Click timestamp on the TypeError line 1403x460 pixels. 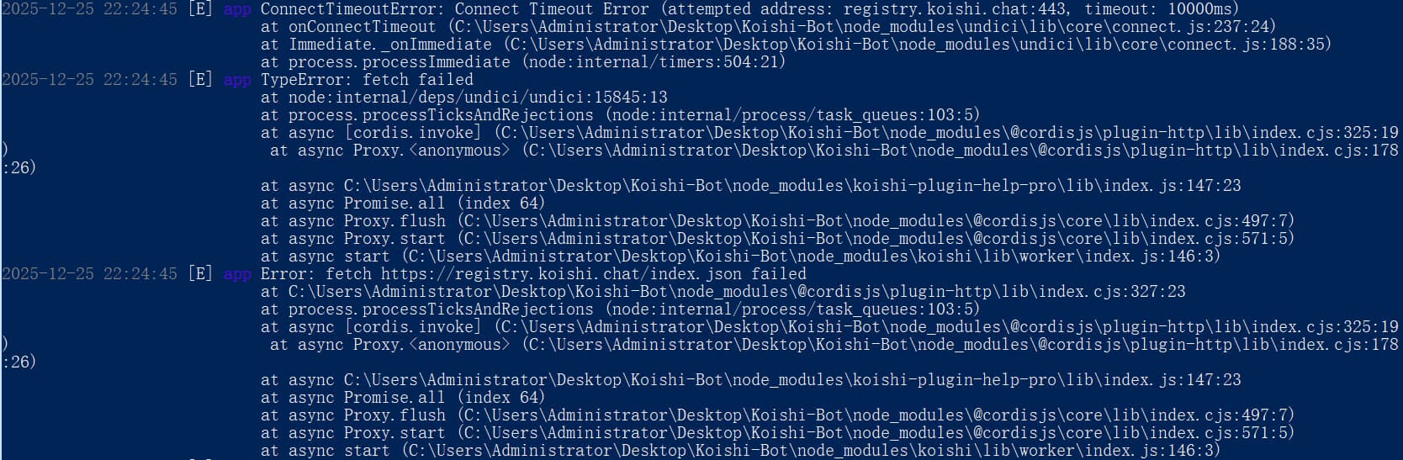(89, 80)
